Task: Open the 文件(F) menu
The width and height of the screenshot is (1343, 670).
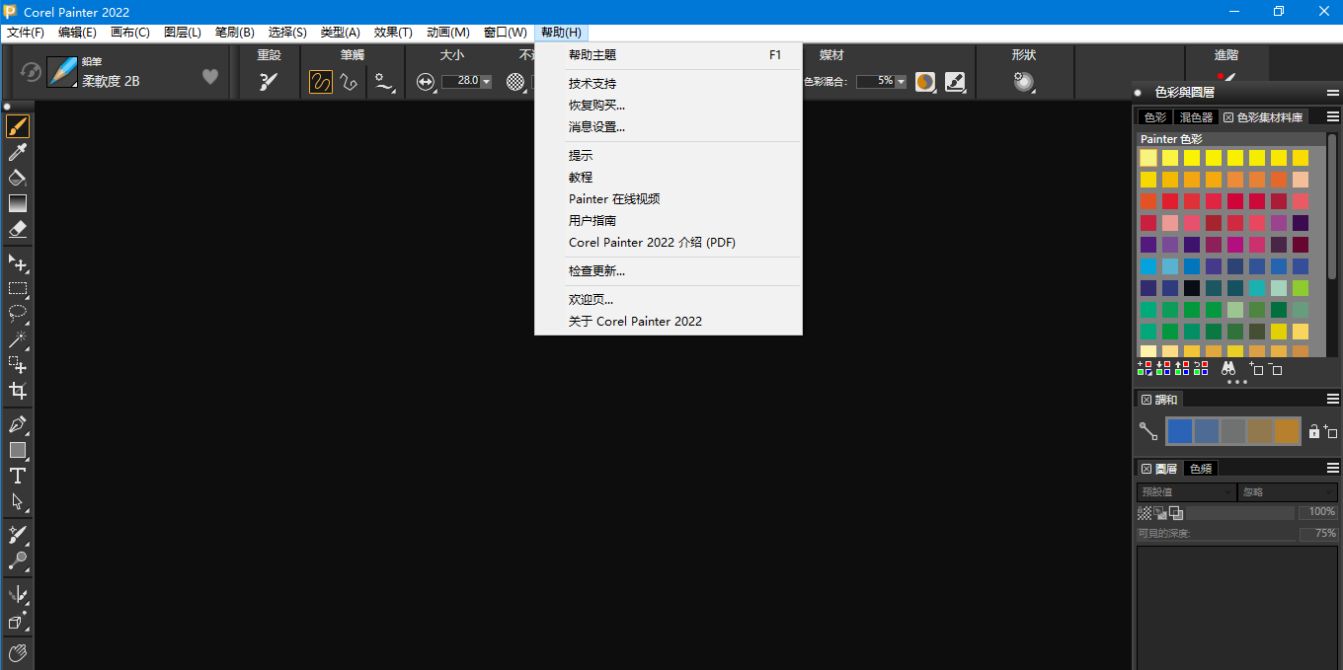Action: pyautogui.click(x=26, y=33)
